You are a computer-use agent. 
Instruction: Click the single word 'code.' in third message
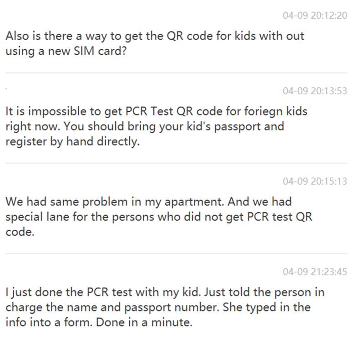coord(20,232)
